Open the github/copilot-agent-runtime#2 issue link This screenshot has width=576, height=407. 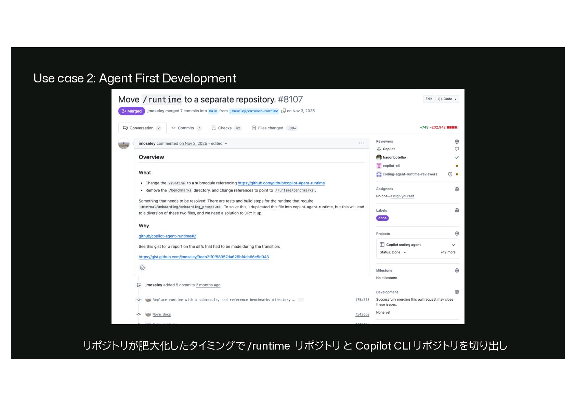coord(167,236)
